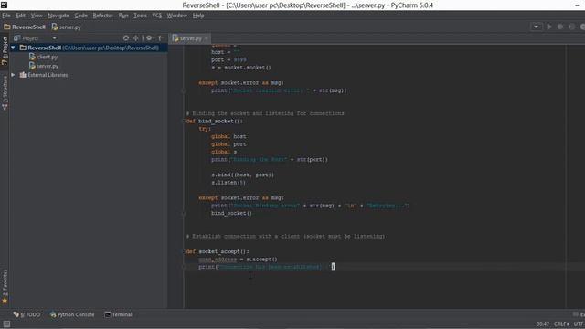This screenshot has width=585, height=329.
Task: Click tool window quick access icon bottom-left
Action: pyautogui.click(x=6, y=324)
